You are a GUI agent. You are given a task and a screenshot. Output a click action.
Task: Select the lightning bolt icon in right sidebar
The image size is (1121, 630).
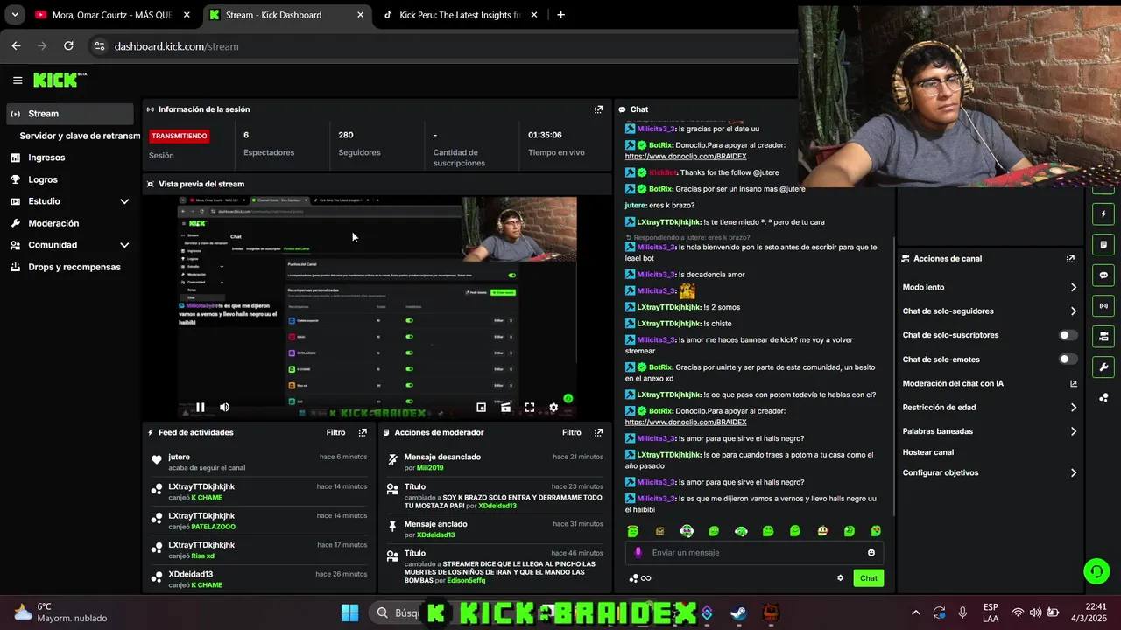pos(1103,214)
